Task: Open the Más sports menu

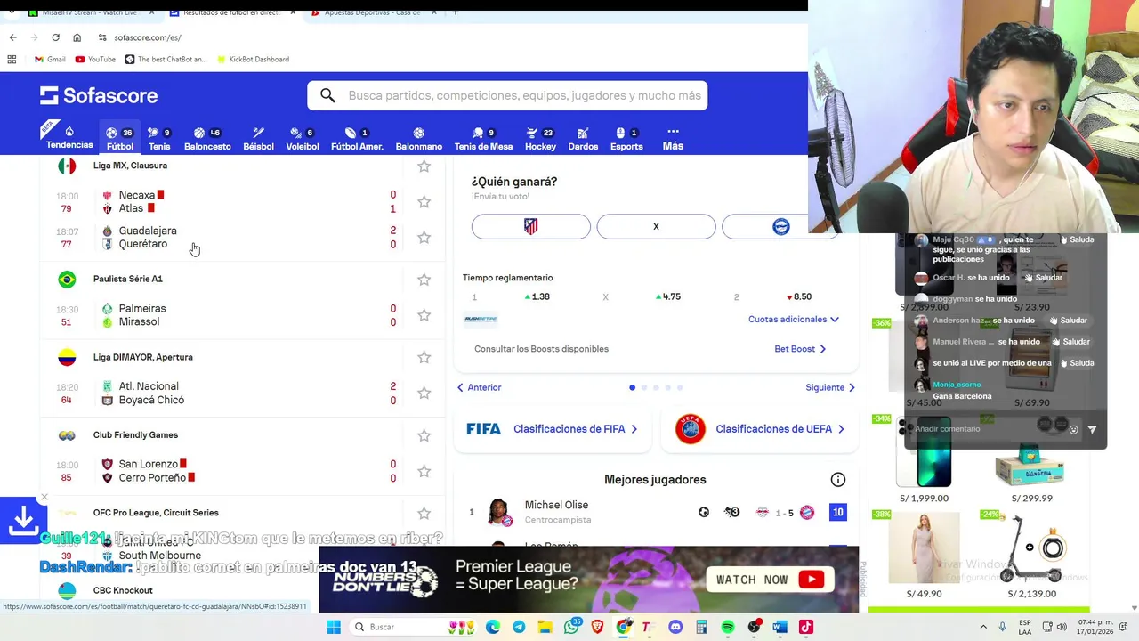Action: [673, 138]
